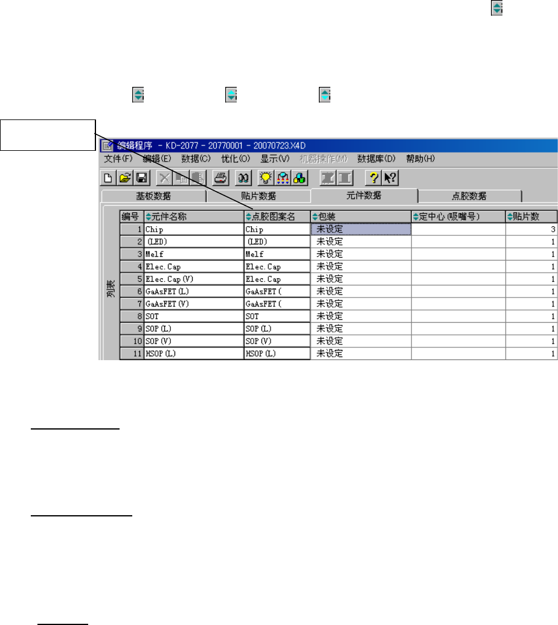Click dispense pattern cell "SOP(V)"
The image size is (558, 625).
277,341
